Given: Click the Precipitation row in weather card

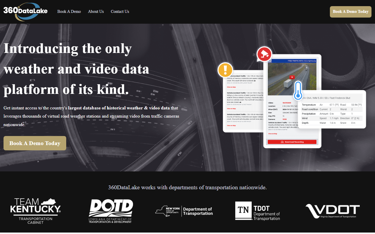Looking at the screenshot, I should (332, 114).
